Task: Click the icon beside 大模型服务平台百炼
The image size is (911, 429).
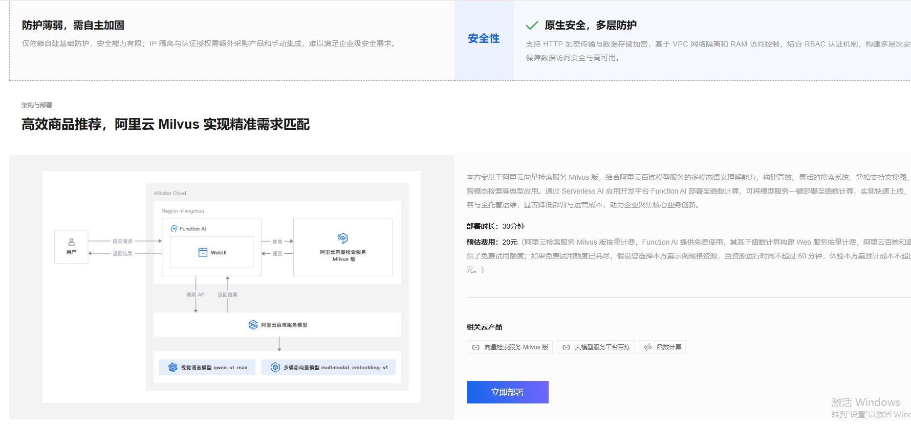Action: (566, 347)
